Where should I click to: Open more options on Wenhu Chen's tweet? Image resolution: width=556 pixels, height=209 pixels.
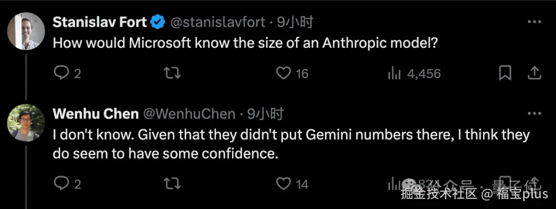[535, 114]
